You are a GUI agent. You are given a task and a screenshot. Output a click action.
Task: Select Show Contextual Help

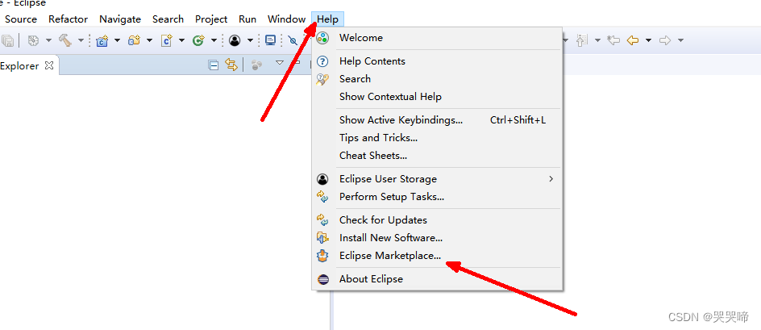(437, 97)
